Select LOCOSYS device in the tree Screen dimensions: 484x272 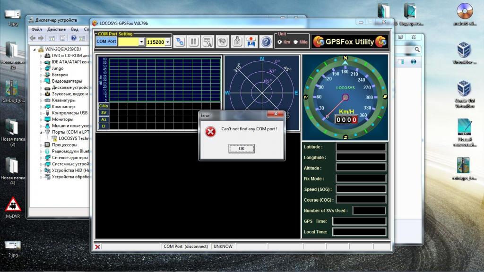coord(74,138)
